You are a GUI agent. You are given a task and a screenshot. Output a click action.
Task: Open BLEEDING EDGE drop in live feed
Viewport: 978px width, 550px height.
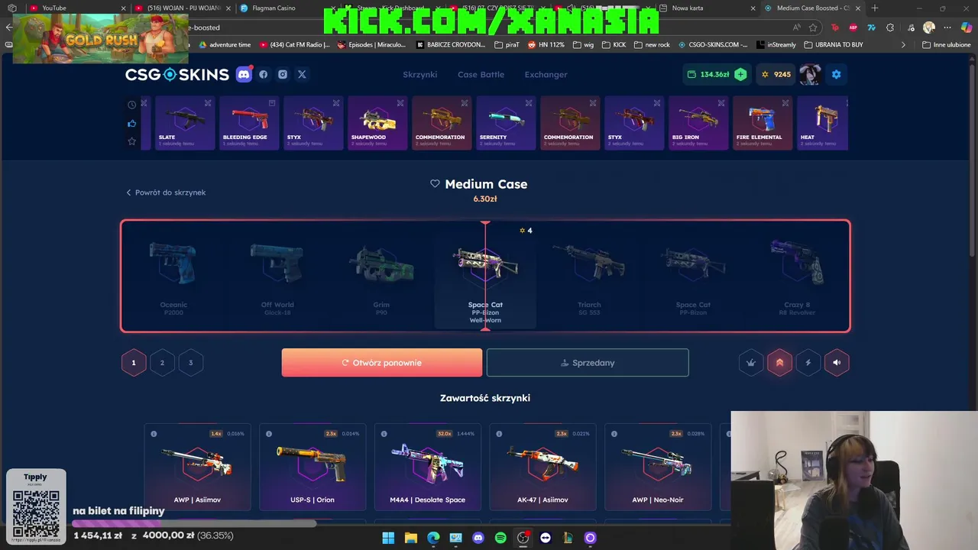[249, 123]
